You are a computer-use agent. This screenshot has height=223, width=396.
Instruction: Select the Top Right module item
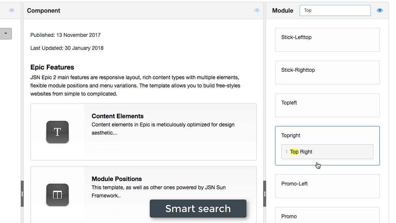point(327,152)
